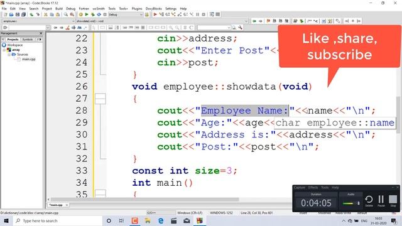Click in the toolbar search input field

27,28
